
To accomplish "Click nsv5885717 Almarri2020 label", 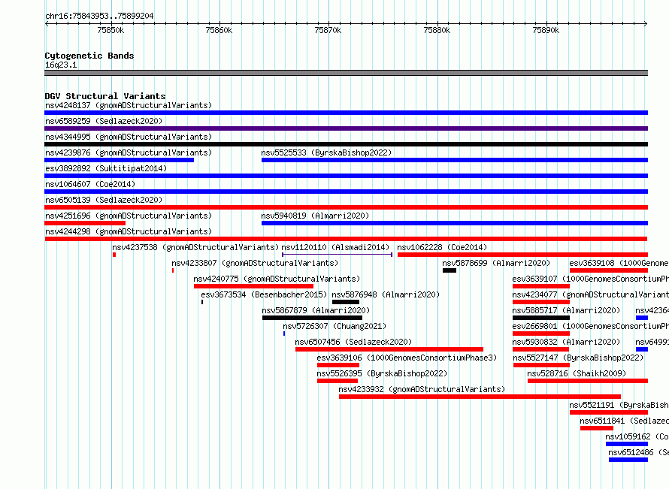I will (566, 310).
